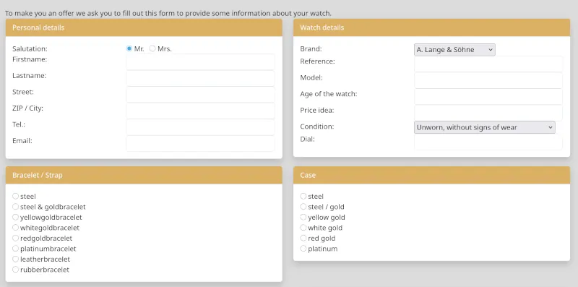Select the Mrs. salutation radio button
578x287 pixels.
(152, 48)
